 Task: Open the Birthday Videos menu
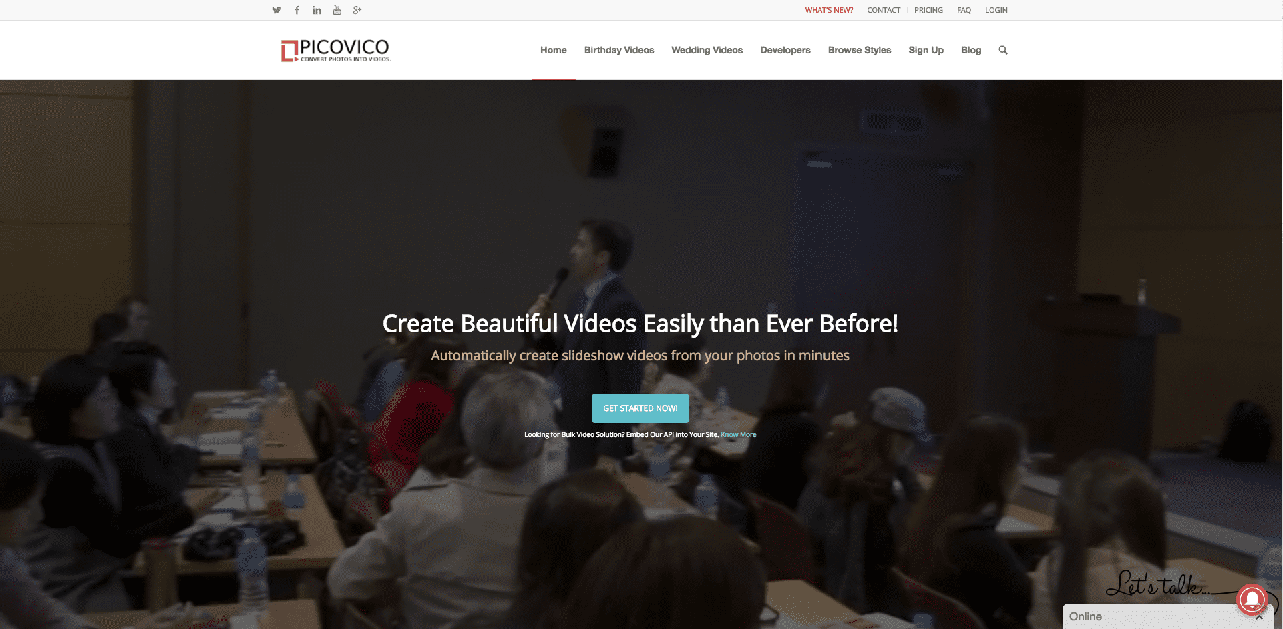(x=619, y=50)
